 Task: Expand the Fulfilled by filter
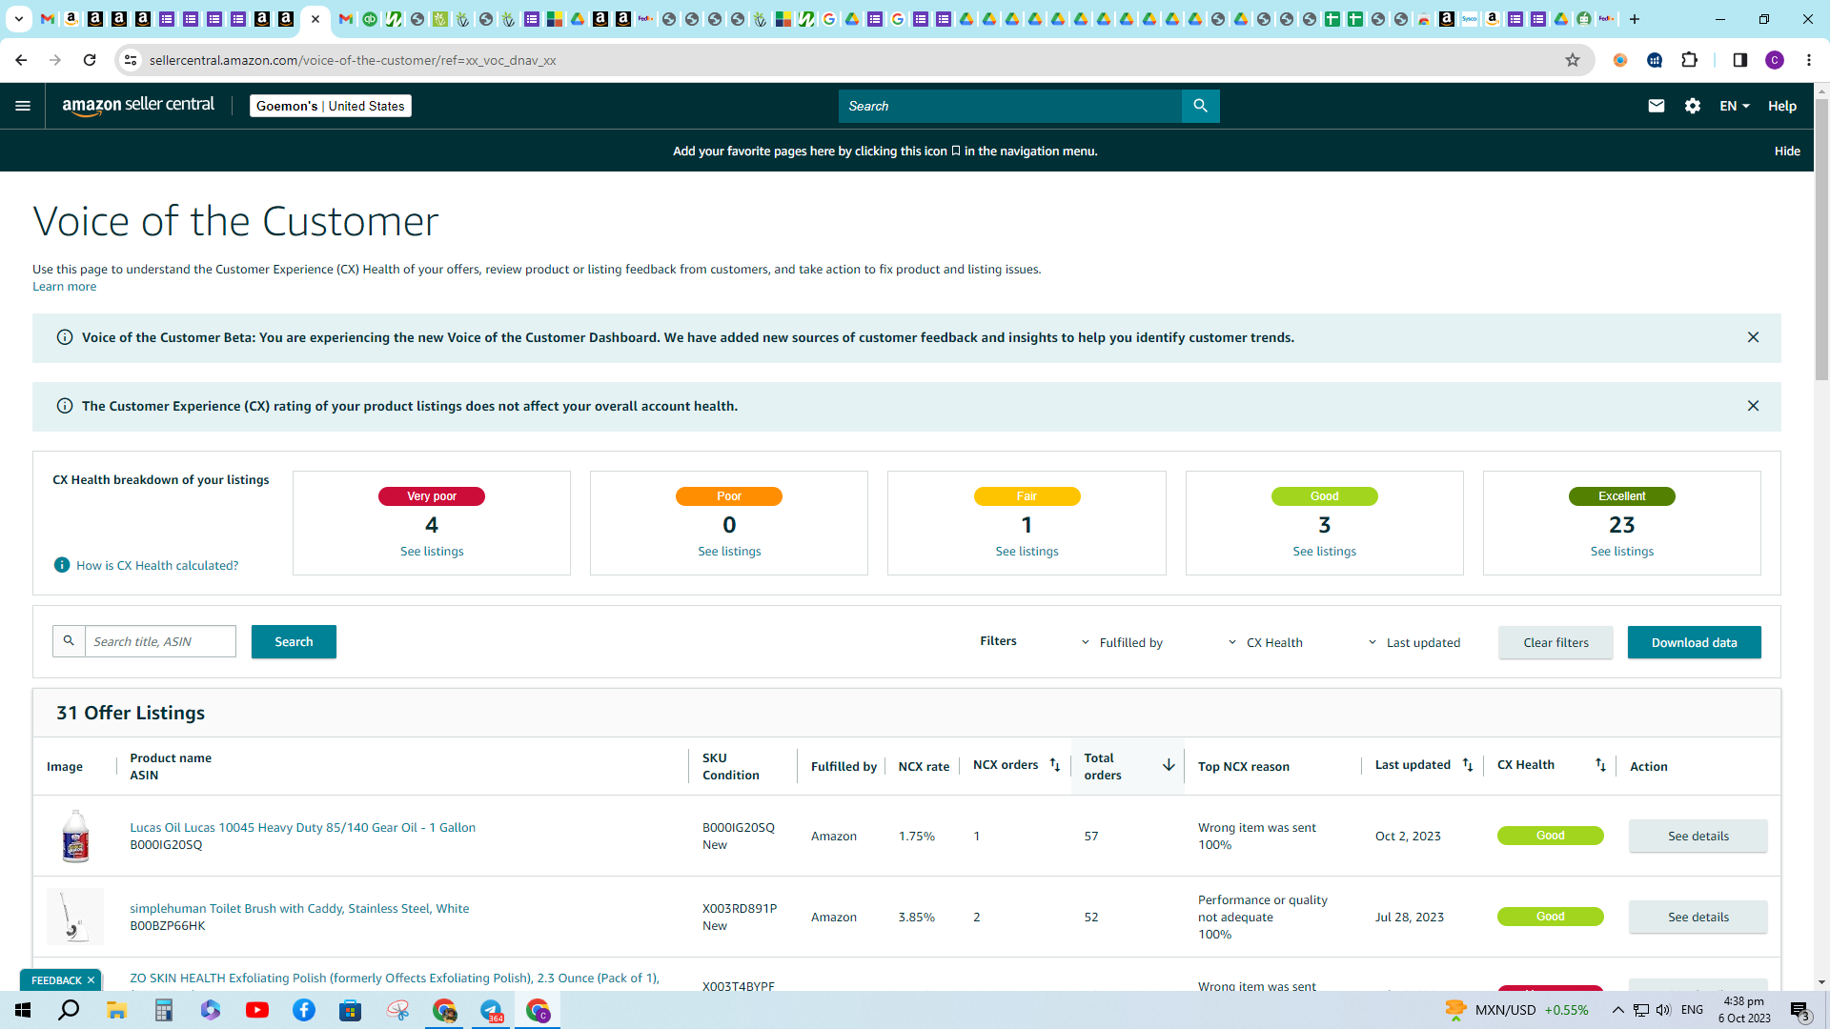tap(1122, 642)
